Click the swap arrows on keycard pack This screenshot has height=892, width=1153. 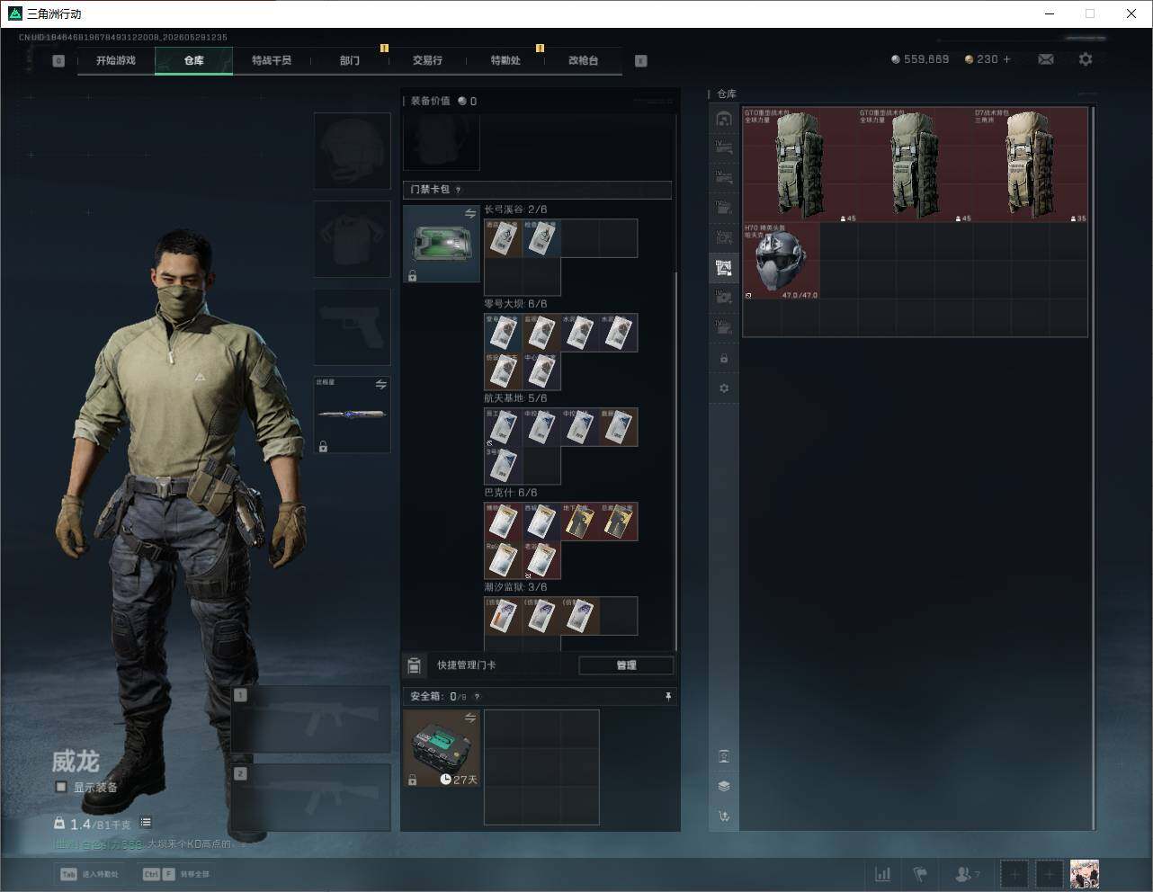click(470, 213)
